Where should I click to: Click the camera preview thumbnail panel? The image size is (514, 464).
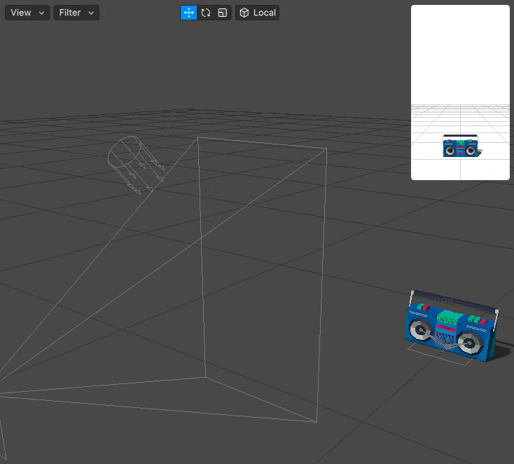point(460,93)
